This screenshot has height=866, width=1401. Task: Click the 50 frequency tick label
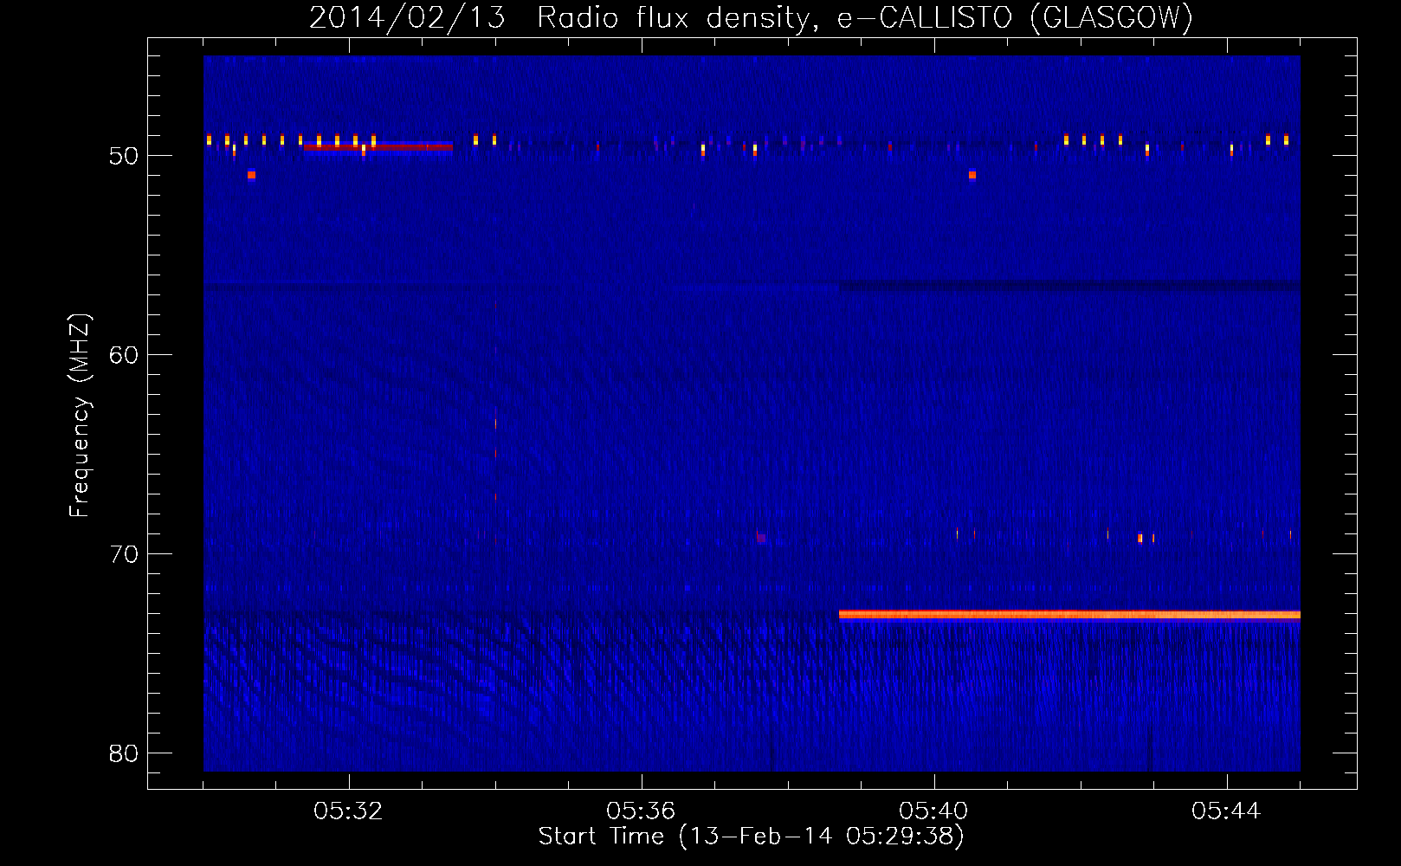point(124,156)
